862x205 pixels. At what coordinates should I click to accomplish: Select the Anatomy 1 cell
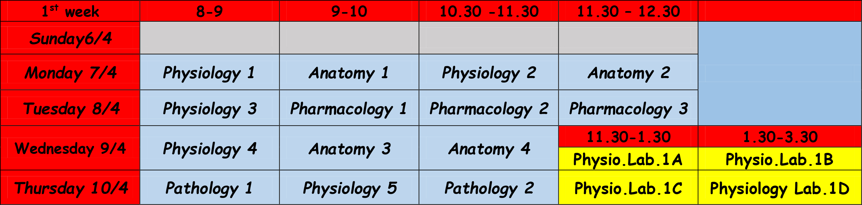click(349, 72)
